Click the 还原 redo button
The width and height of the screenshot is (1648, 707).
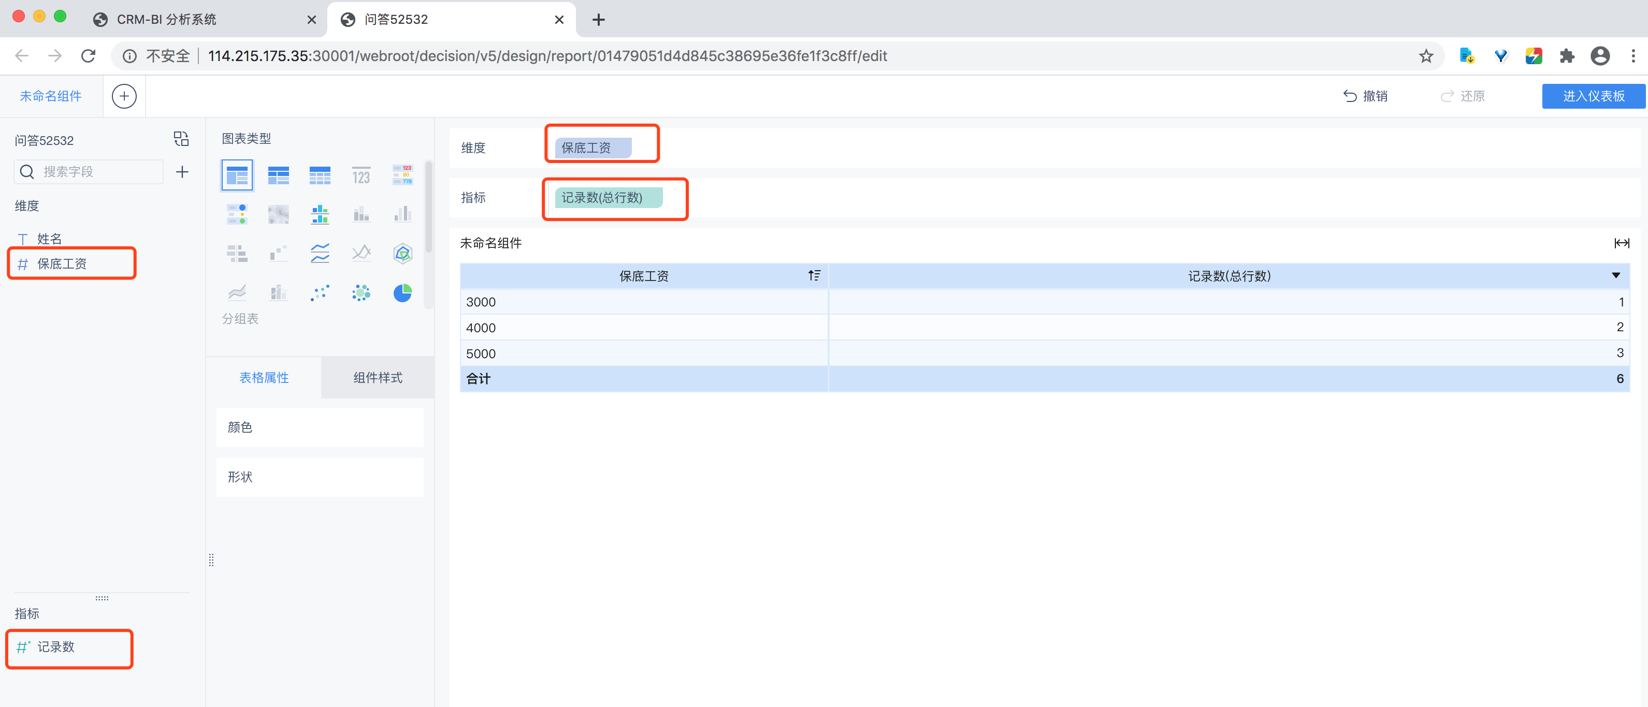coord(1463,96)
